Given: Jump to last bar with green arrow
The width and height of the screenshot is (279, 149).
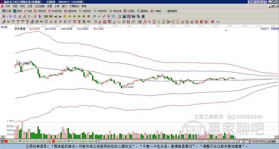Looking at the screenshot, I should [x=51, y=17].
